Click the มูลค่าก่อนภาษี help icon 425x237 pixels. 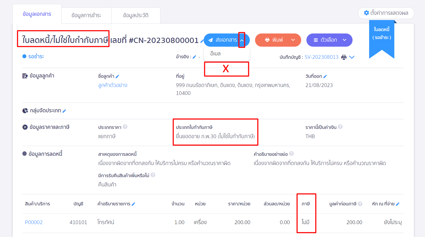coord(360,204)
